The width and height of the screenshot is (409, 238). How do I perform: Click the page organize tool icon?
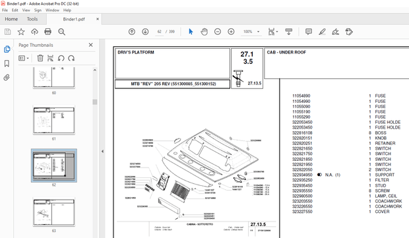tap(50, 58)
